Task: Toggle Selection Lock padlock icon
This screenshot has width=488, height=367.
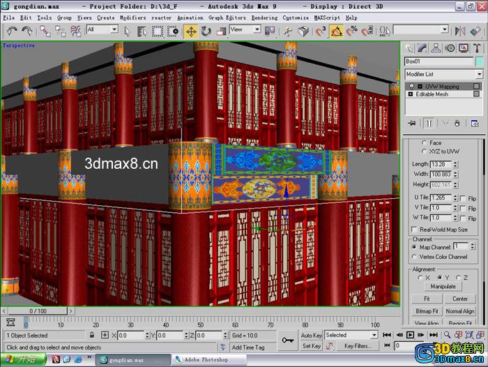Action: click(x=92, y=335)
